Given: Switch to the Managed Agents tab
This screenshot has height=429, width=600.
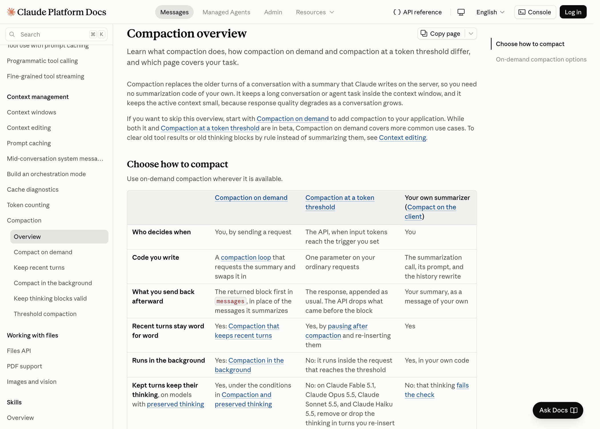Looking at the screenshot, I should tap(226, 12).
